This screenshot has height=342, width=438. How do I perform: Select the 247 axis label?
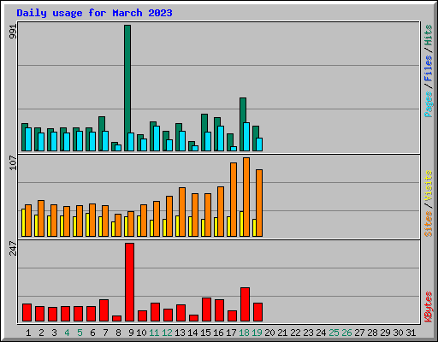point(14,248)
